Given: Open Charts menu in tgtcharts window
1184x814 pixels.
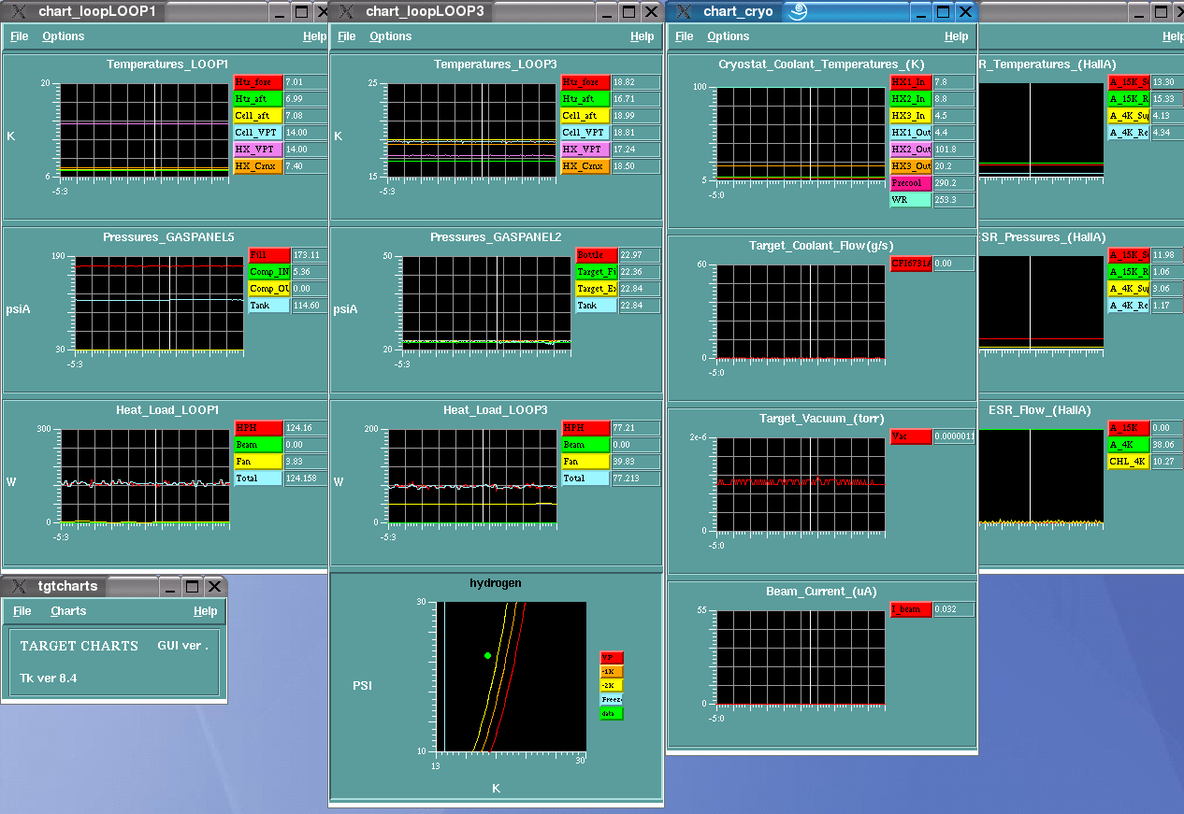Looking at the screenshot, I should click(x=68, y=611).
